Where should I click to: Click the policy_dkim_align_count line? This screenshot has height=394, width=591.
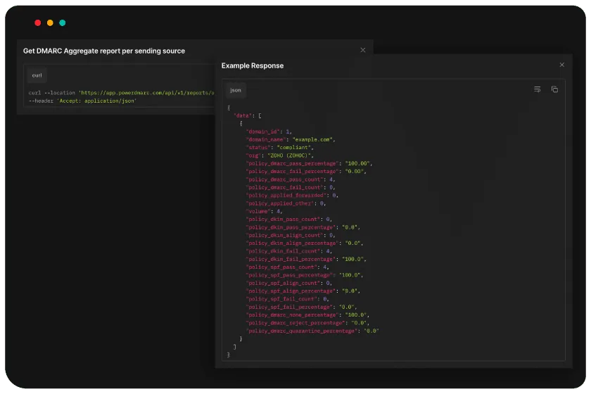[291, 235]
